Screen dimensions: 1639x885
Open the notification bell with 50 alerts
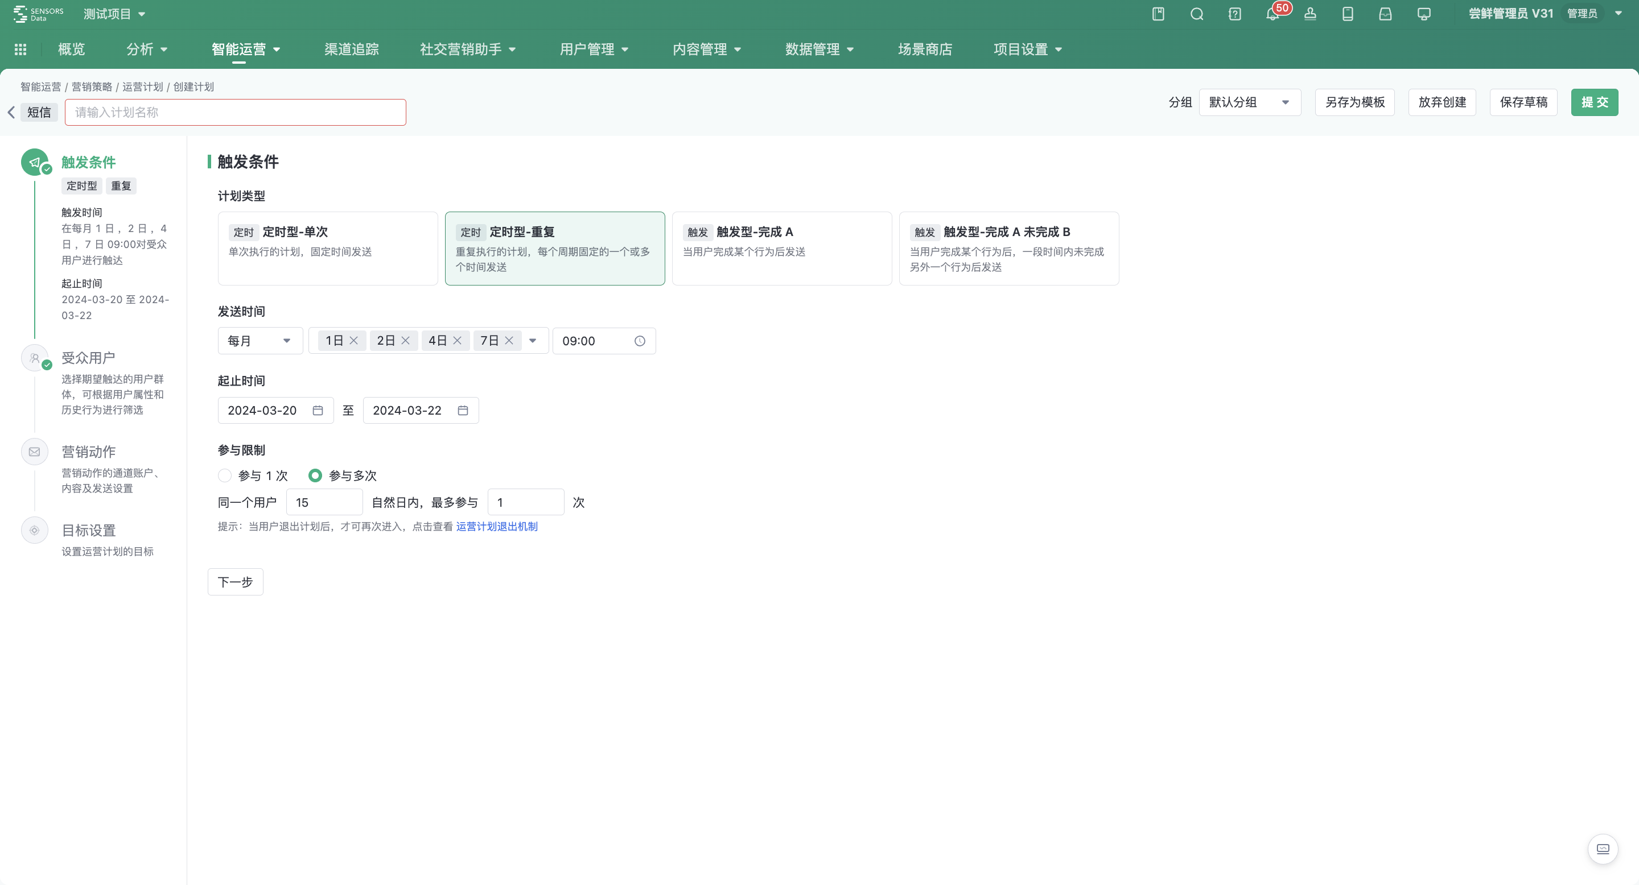[1273, 13]
